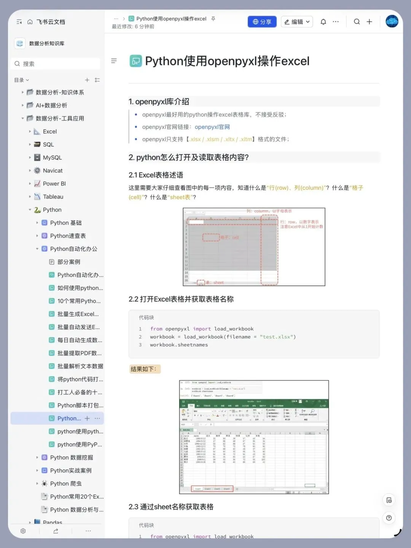Open the Python实战案例 node

[x=71, y=470]
